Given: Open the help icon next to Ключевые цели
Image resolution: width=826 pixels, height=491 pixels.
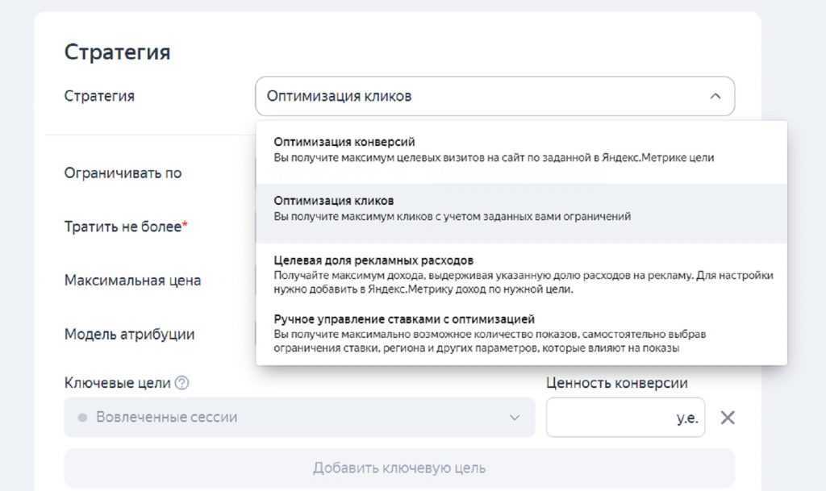Looking at the screenshot, I should click(182, 383).
